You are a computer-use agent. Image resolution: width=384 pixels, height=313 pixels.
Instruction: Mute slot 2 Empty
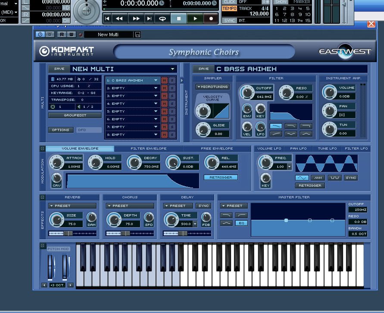point(164,88)
